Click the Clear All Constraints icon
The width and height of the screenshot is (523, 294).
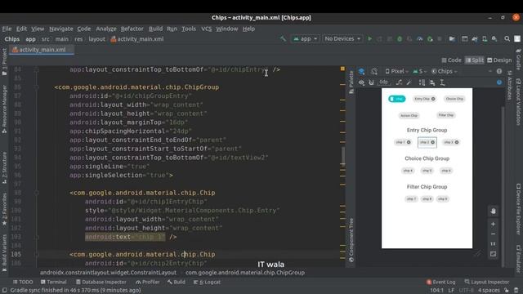399,82
